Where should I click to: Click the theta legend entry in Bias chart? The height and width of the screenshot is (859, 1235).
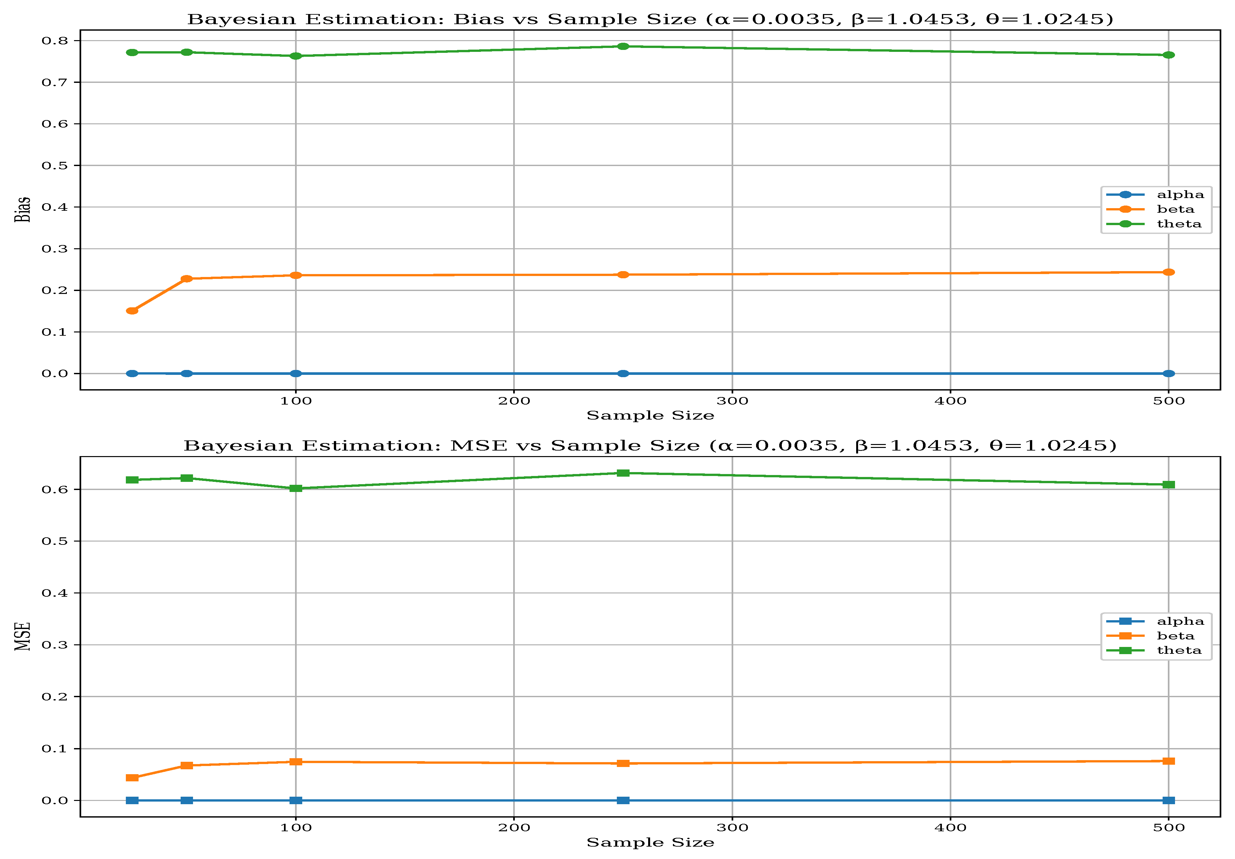tap(1179, 224)
